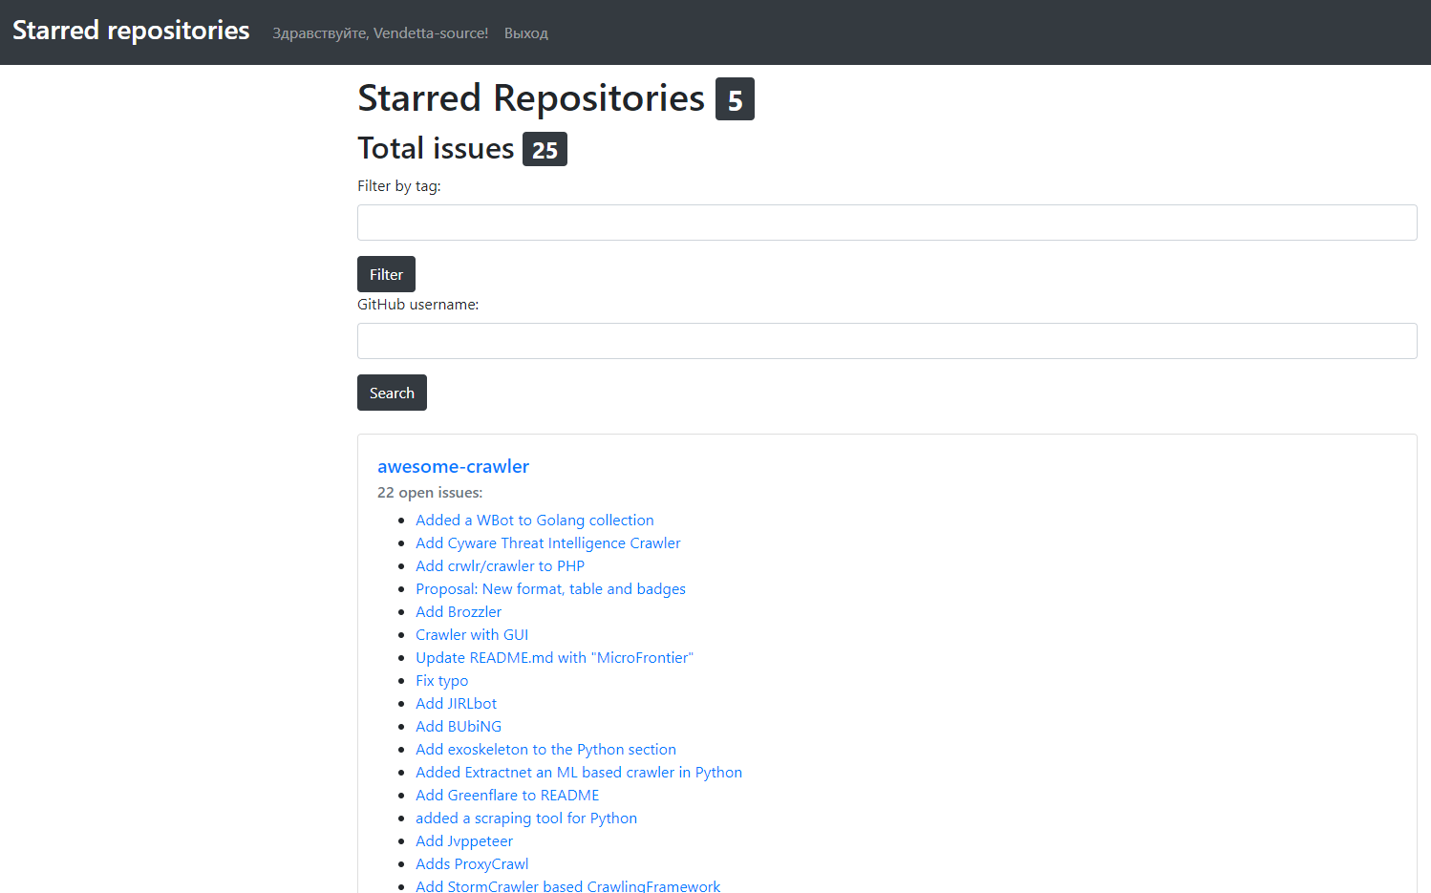The width and height of the screenshot is (1431, 893).
Task: Click the Выход logout link
Action: tap(526, 33)
